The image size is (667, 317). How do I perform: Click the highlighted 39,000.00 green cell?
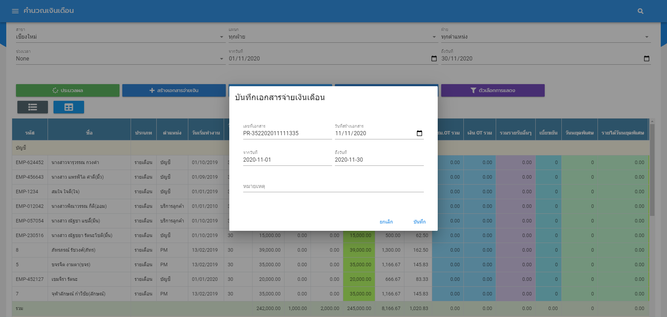click(x=359, y=250)
